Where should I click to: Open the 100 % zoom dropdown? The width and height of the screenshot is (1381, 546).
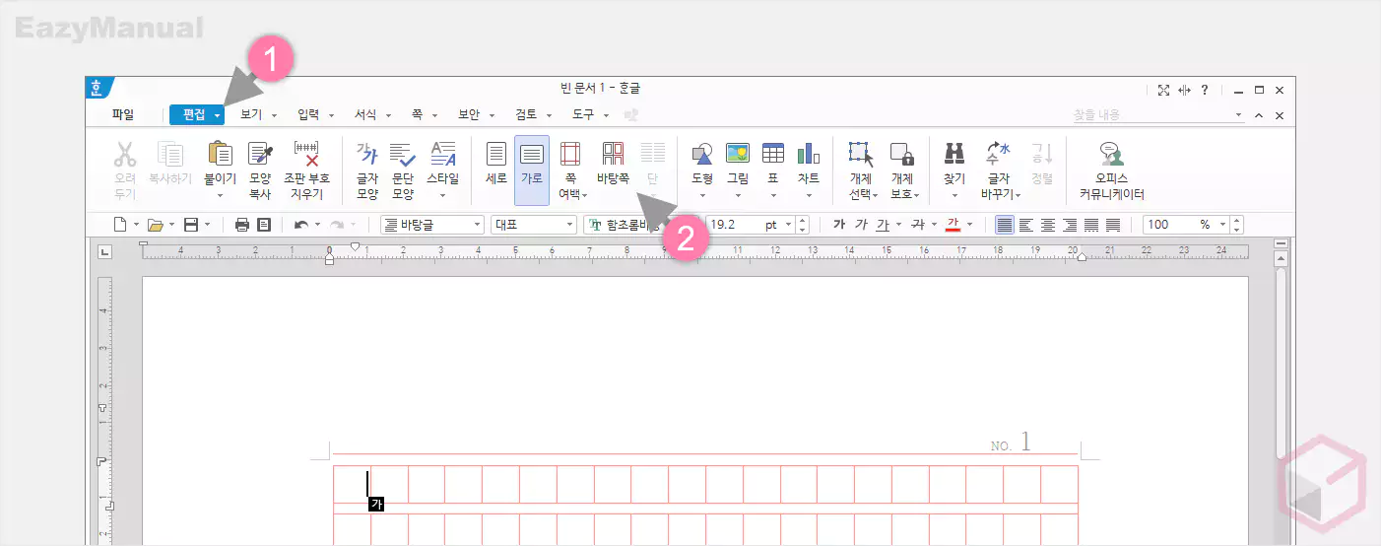click(x=1223, y=225)
